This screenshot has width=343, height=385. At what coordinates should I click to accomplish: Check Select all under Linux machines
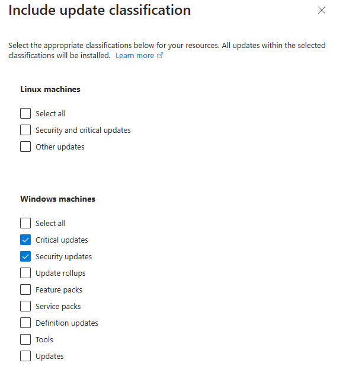click(x=25, y=113)
